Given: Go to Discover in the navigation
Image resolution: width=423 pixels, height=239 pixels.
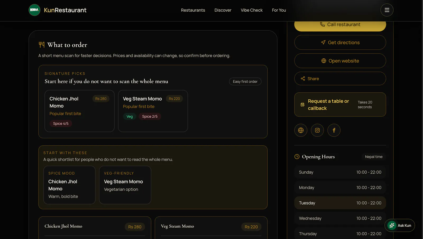Looking at the screenshot, I should click(x=223, y=10).
